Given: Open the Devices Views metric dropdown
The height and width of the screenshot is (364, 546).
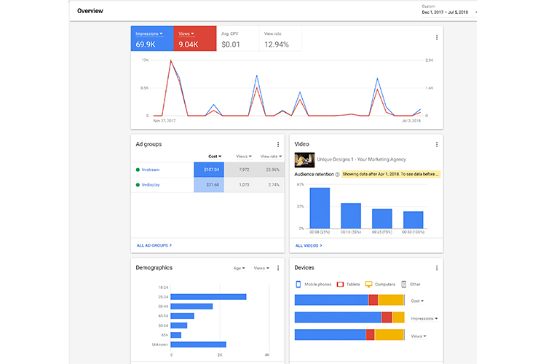Looking at the screenshot, I should tap(419, 336).
